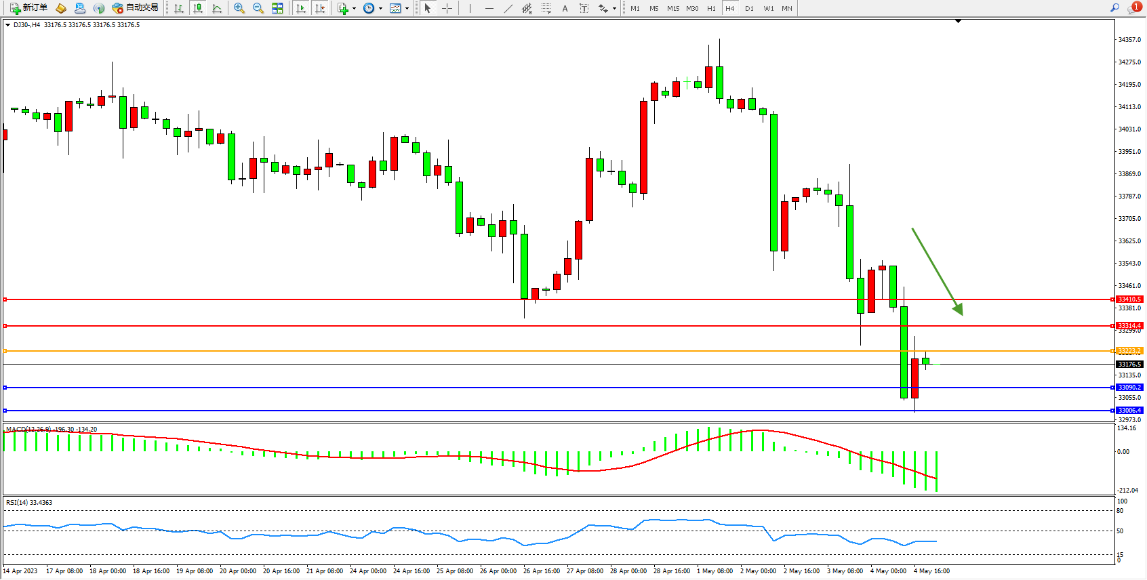Click the orange 33223 price level line

pyautogui.click(x=542, y=351)
